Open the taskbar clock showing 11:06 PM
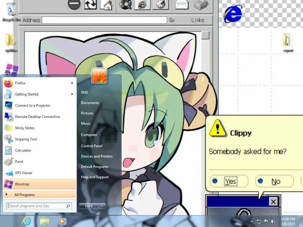303x227 pixels. pyautogui.click(x=288, y=221)
